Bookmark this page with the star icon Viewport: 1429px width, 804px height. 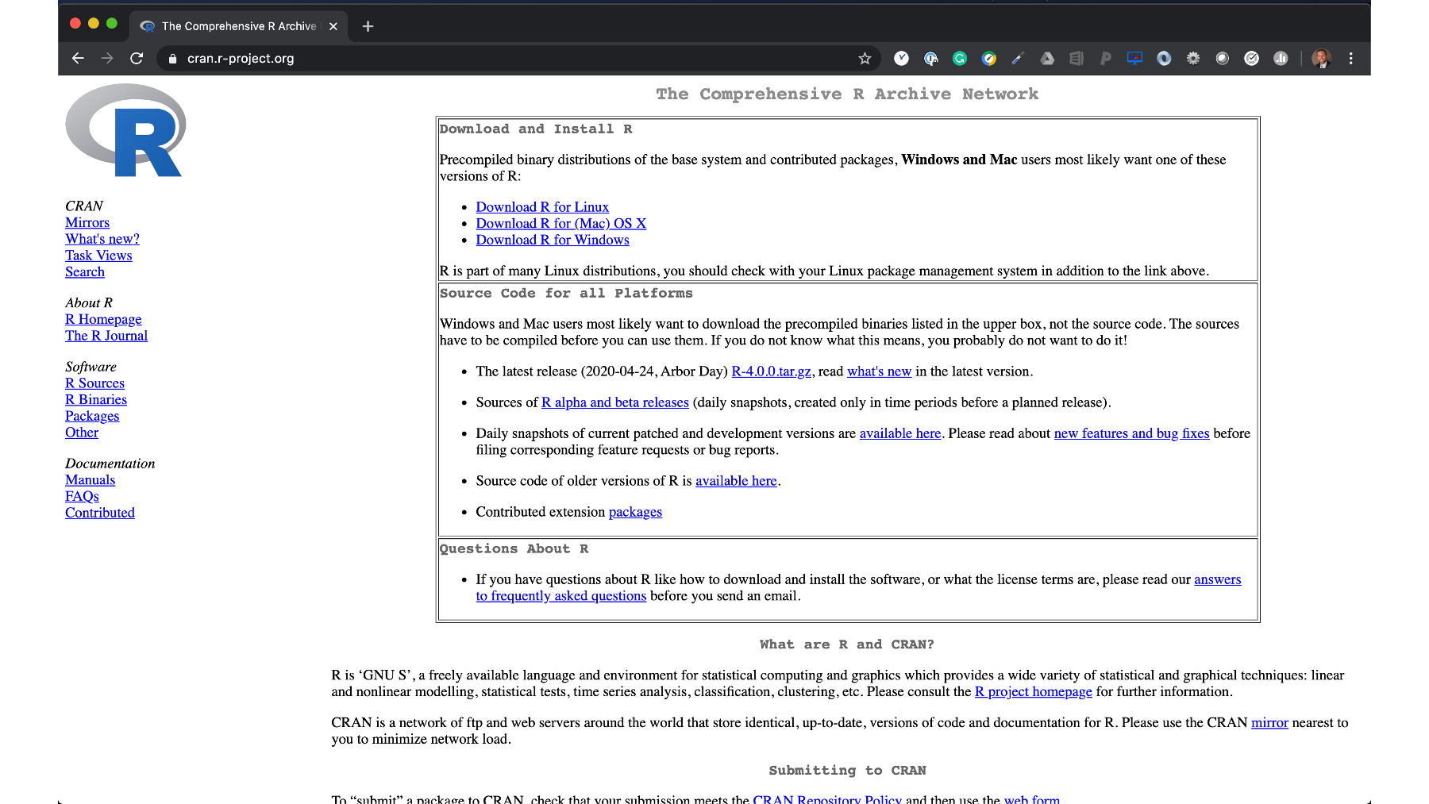(x=865, y=58)
